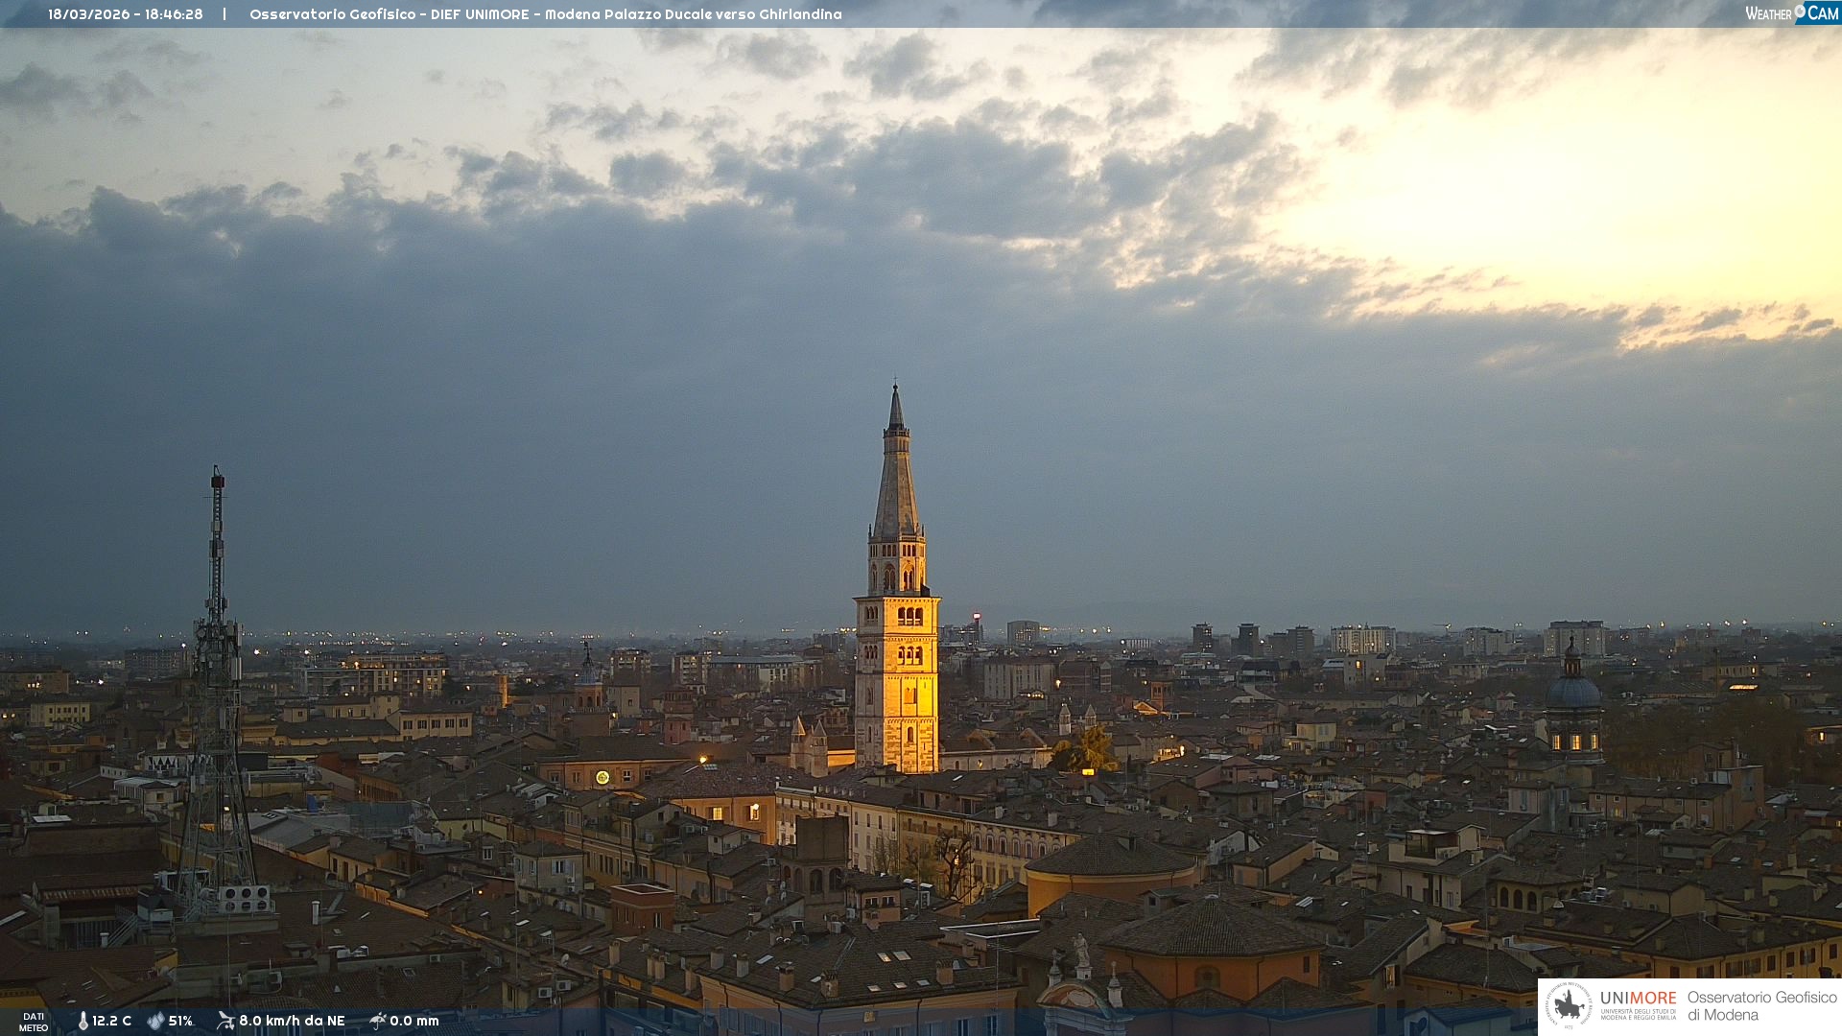Click the UNIMORE text in the logo

click(1638, 999)
